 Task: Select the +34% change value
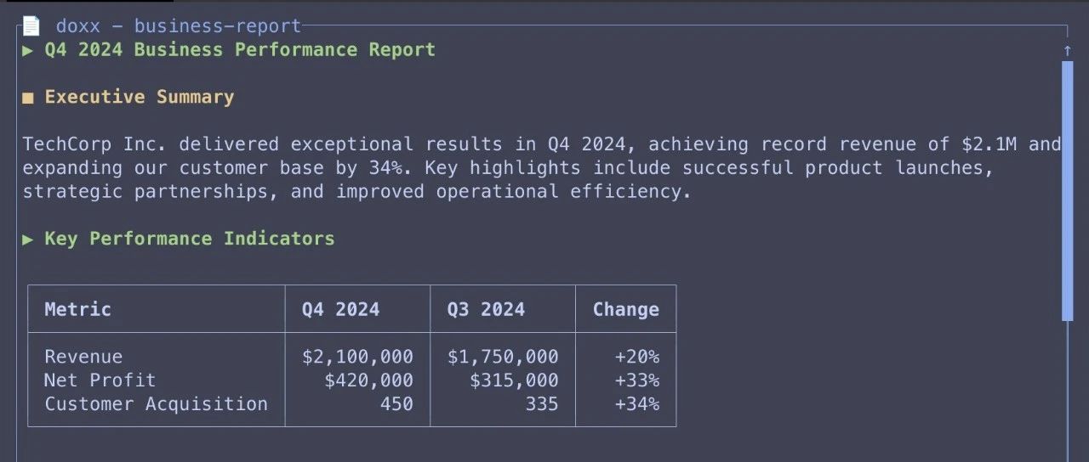pyautogui.click(x=636, y=403)
